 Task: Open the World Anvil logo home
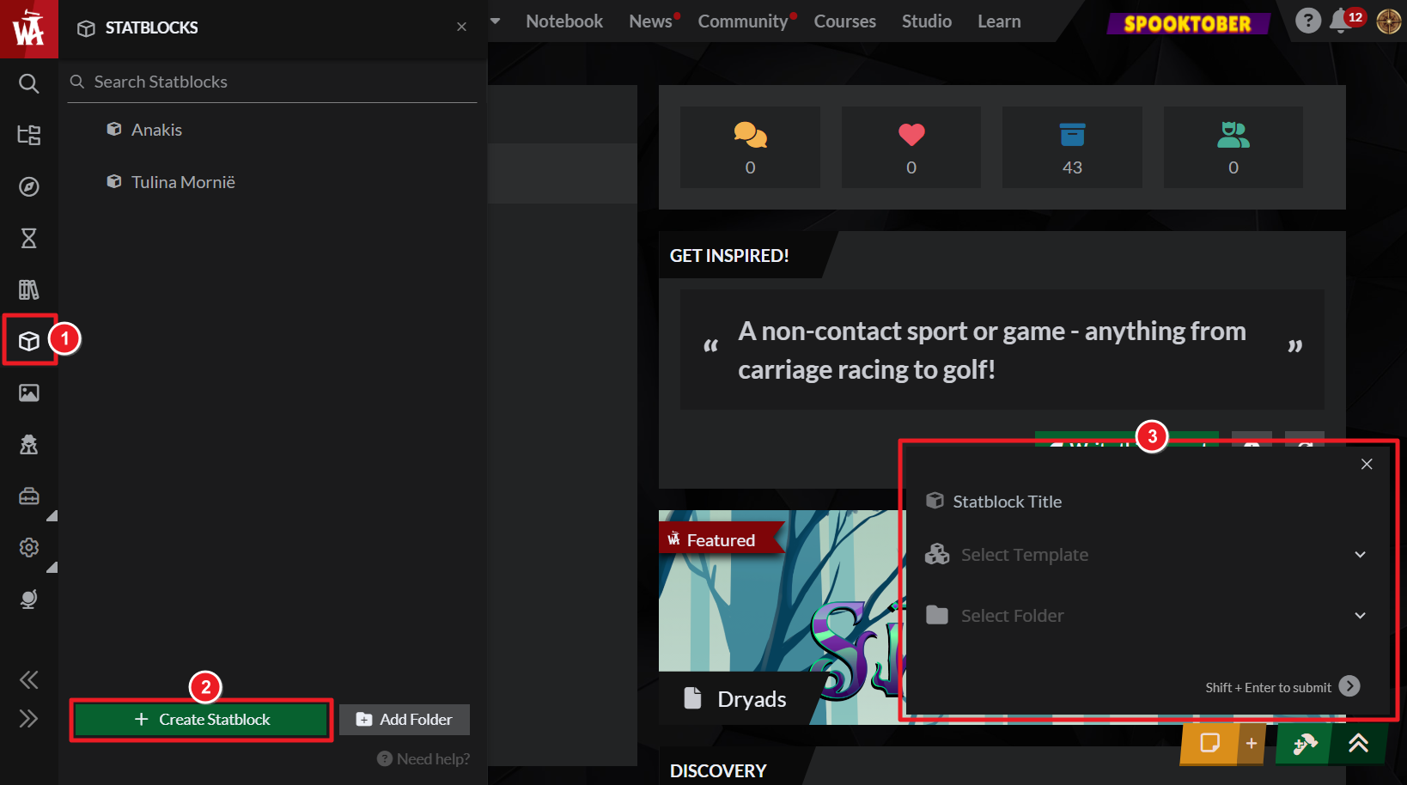pos(28,28)
